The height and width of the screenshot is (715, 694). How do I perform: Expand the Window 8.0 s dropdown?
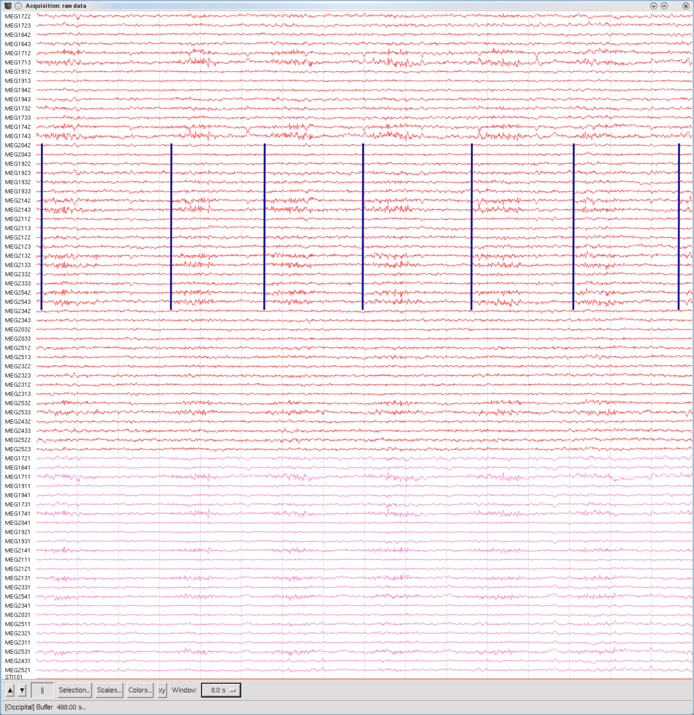(x=221, y=690)
